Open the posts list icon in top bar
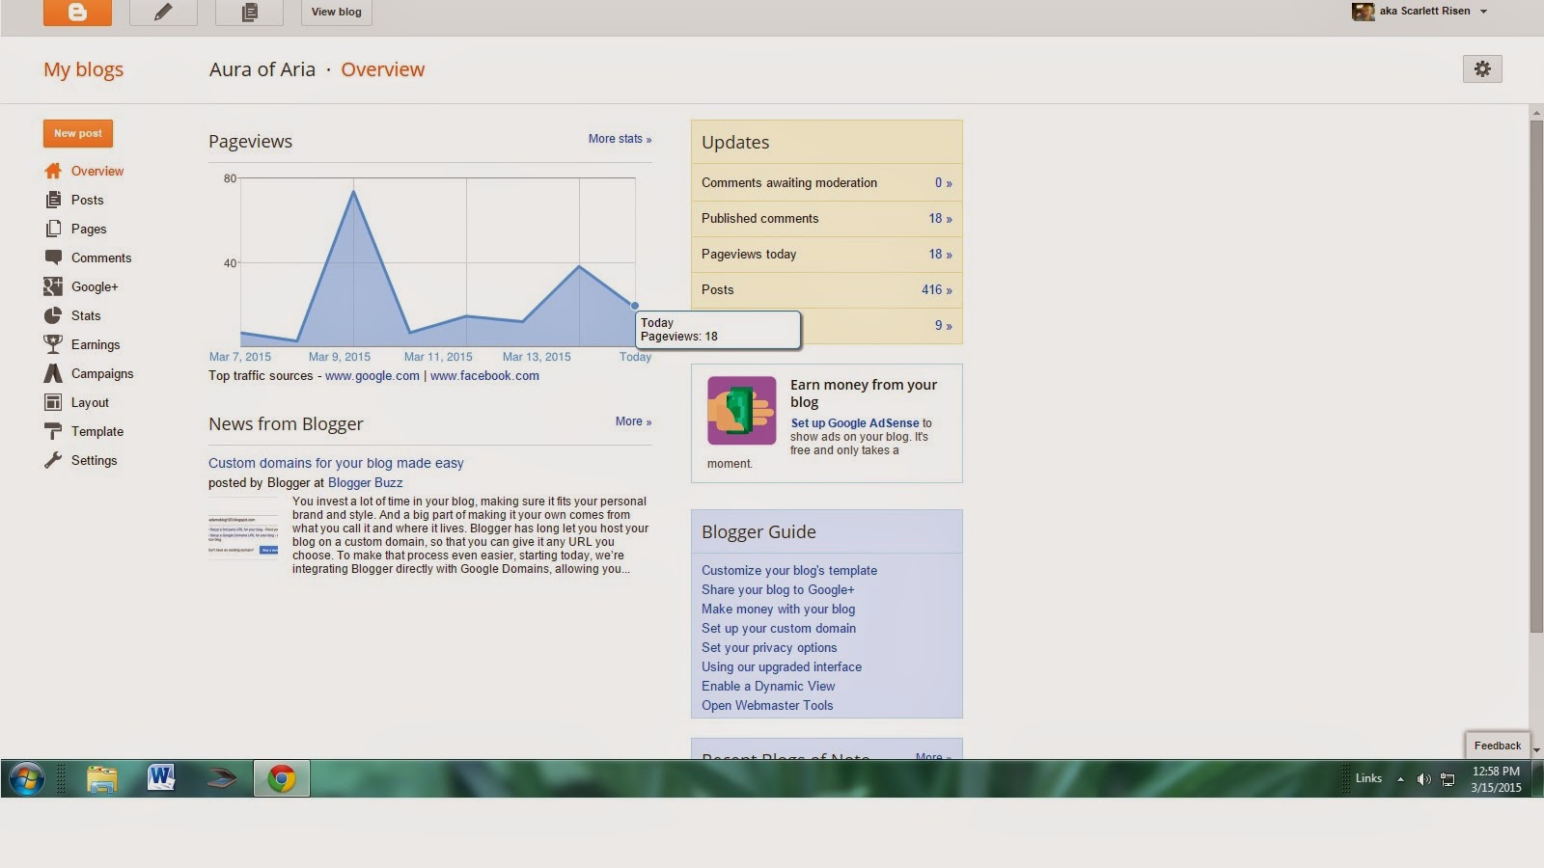 (249, 12)
